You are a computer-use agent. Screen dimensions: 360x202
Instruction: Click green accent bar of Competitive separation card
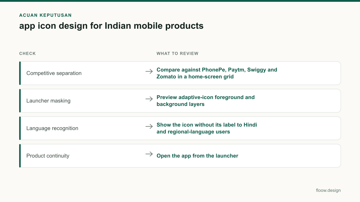[20, 73]
